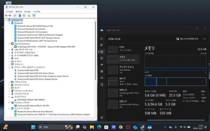Open the ヘルプ(H) menu
The height and width of the screenshot is (131, 210).
[36, 12]
